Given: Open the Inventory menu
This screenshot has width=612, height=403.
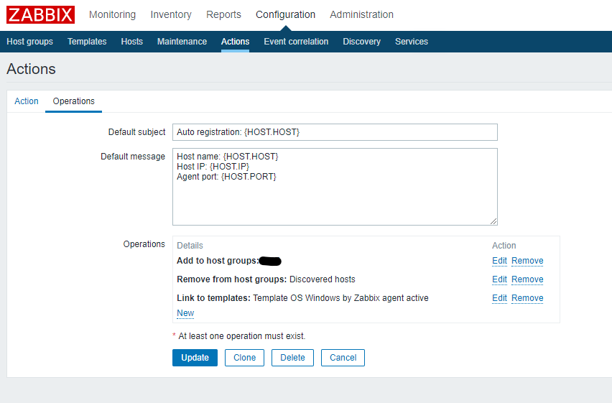Looking at the screenshot, I should click(x=171, y=14).
